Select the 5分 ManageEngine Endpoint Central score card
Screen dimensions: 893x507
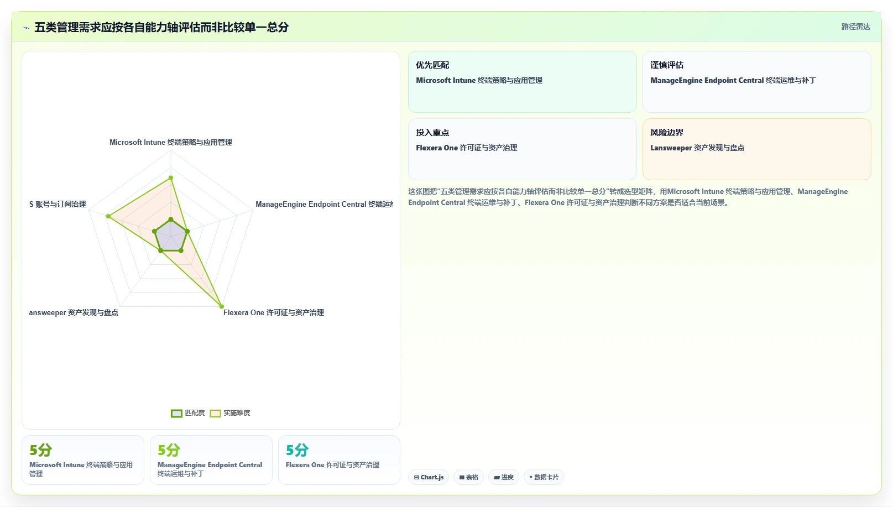coord(211,460)
